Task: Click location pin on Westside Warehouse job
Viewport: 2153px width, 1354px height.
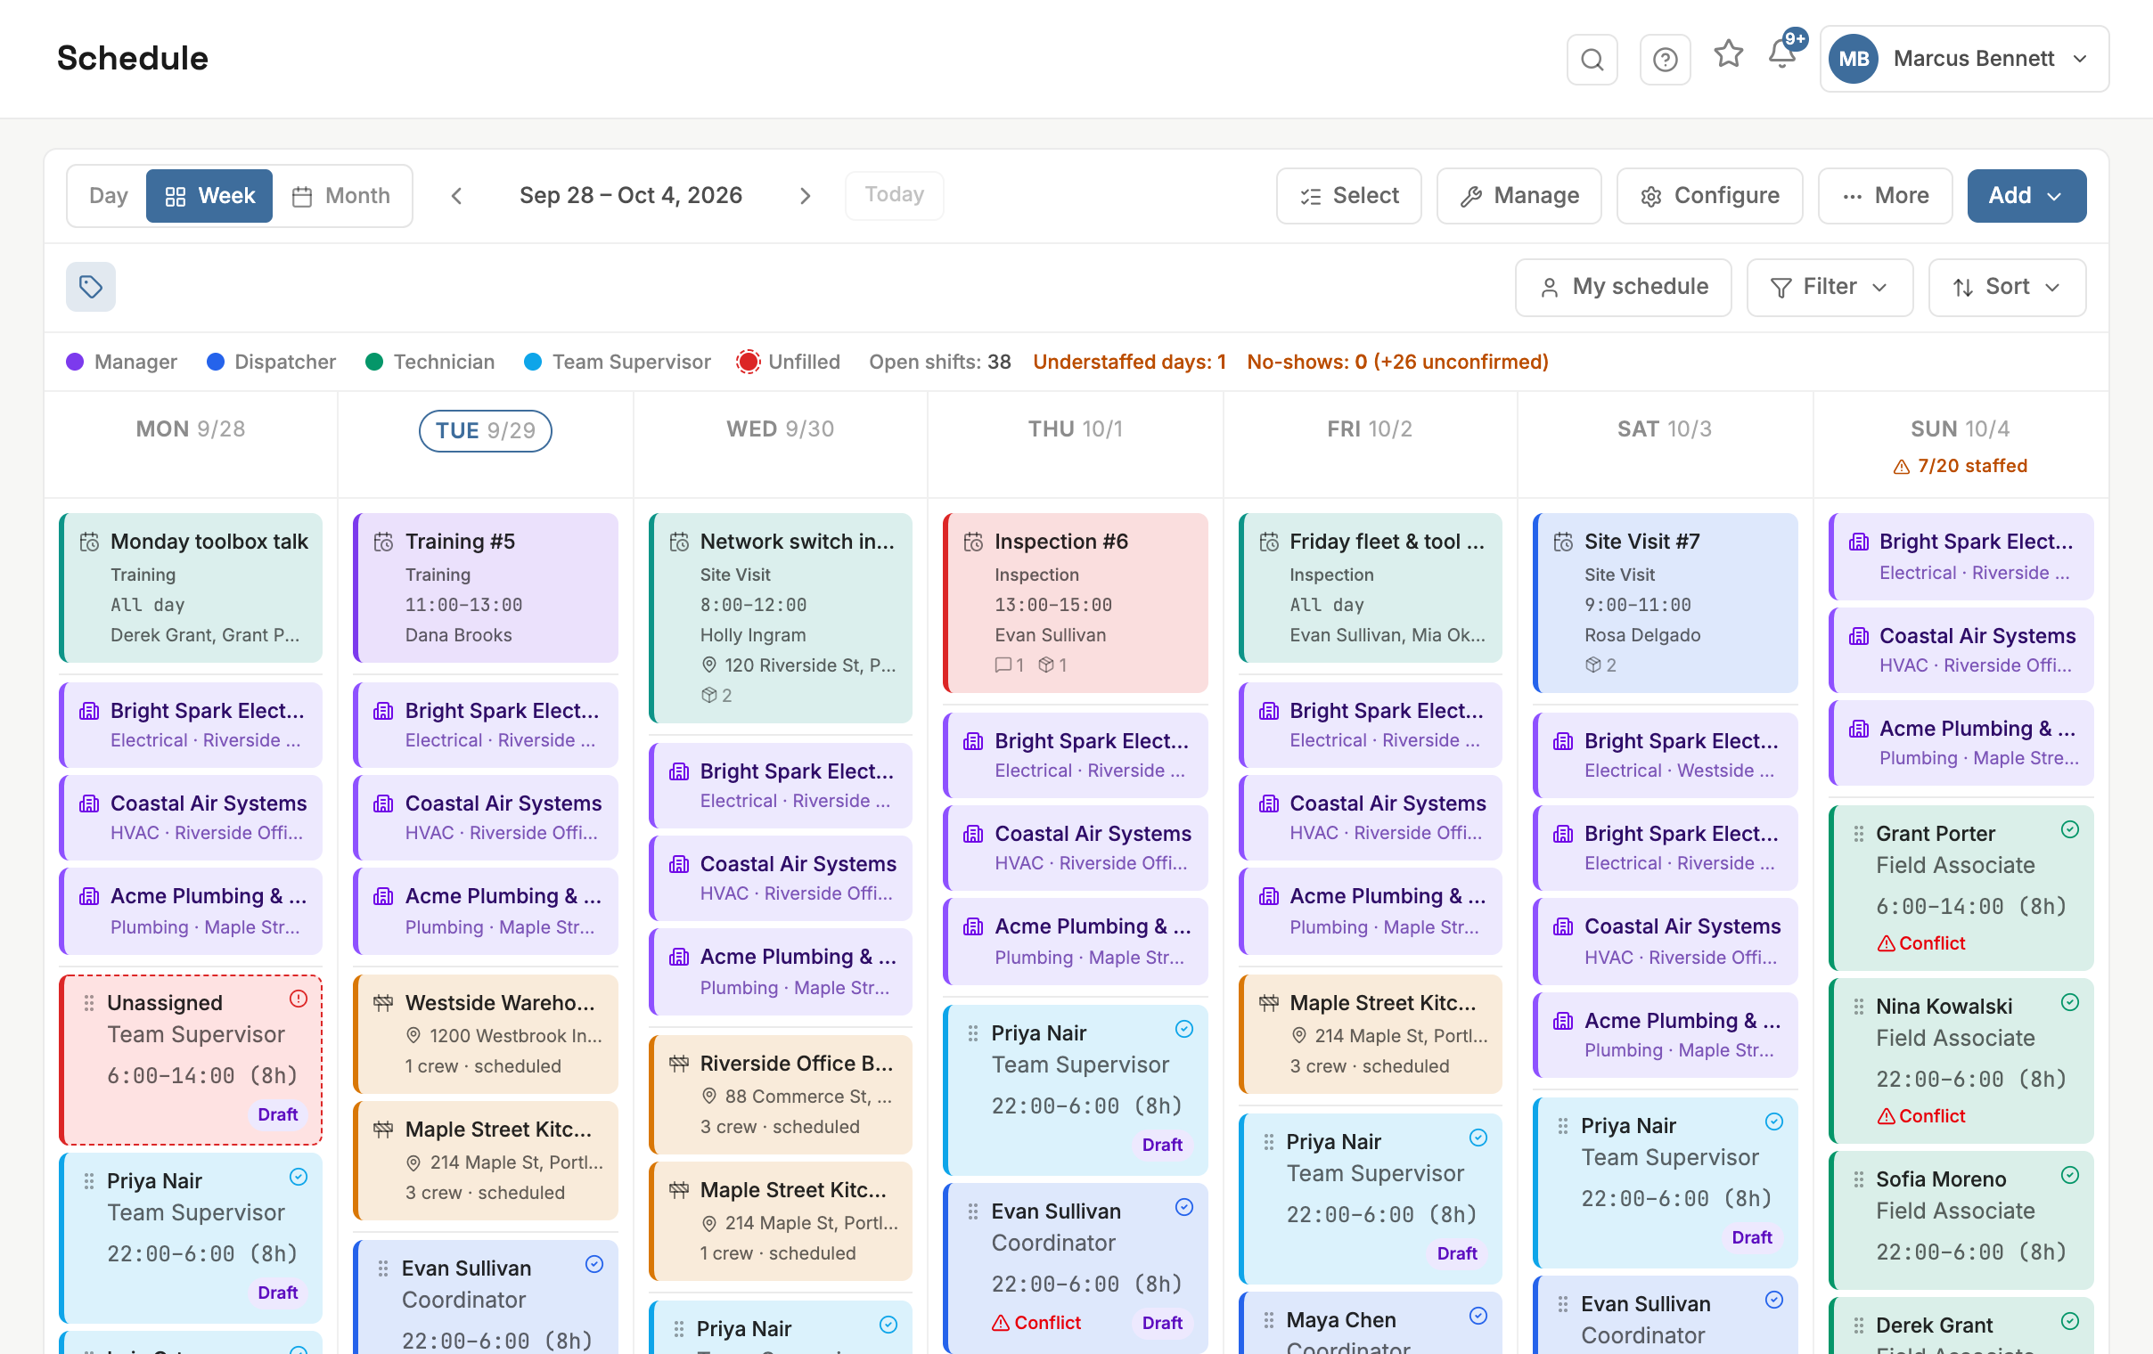Action: point(413,1035)
